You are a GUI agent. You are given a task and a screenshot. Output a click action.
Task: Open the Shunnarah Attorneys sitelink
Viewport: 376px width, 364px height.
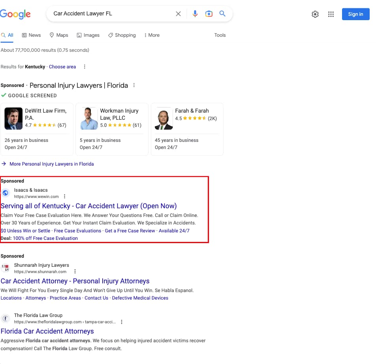click(36, 298)
